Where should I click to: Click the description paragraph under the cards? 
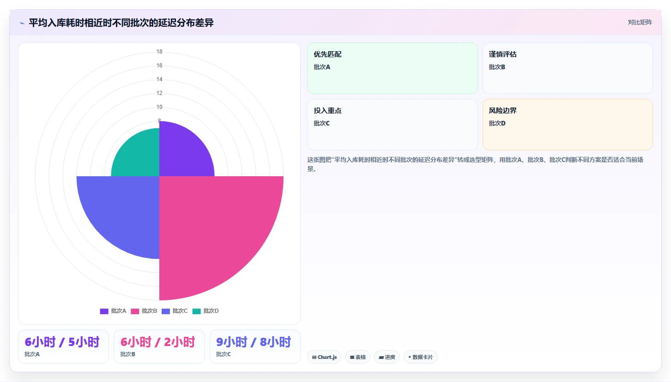point(480,164)
